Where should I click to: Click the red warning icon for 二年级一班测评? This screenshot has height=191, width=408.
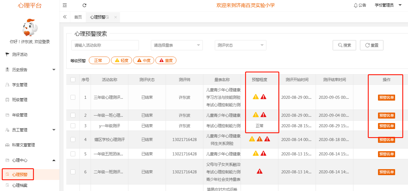[260, 172]
